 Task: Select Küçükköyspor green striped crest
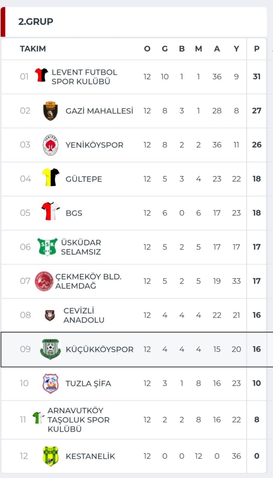50,349
